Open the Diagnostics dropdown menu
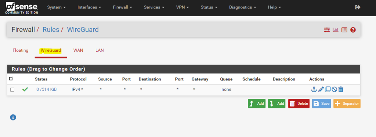This screenshot has height=137, width=376. [x=243, y=7]
